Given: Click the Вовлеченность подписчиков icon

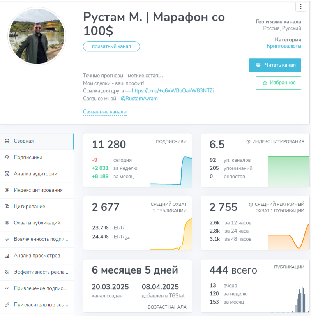Looking at the screenshot, I should click(7, 239).
